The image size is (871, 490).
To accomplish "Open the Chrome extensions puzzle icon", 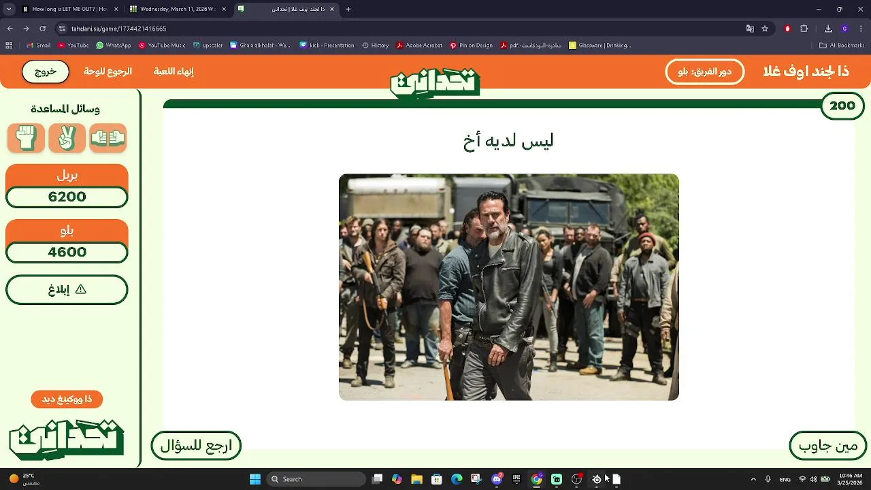I will 804,29.
